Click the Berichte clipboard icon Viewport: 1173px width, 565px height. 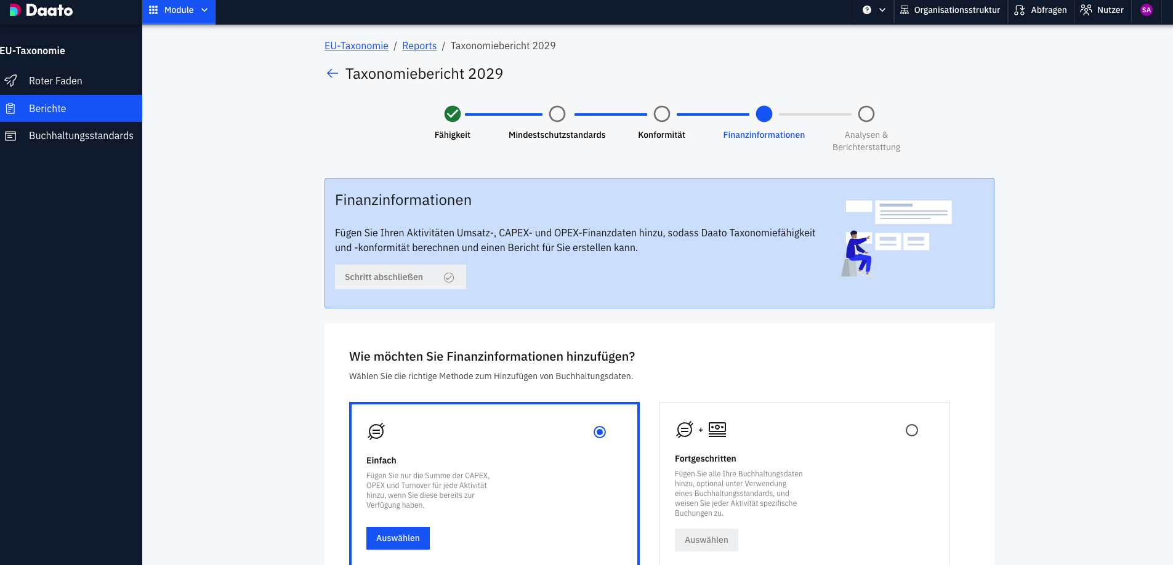(x=10, y=108)
